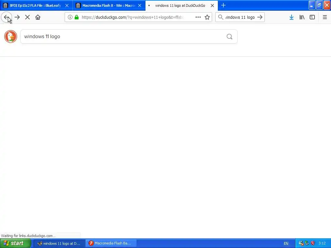This screenshot has height=248, width=331.
Task: Go forward with the forward arrow
Action: click(17, 17)
